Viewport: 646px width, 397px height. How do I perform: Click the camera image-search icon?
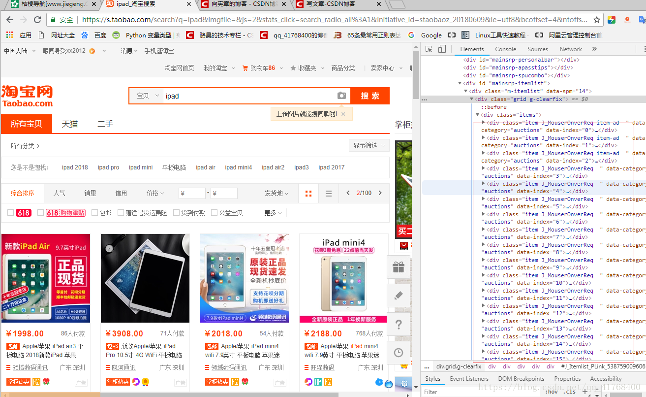point(341,96)
